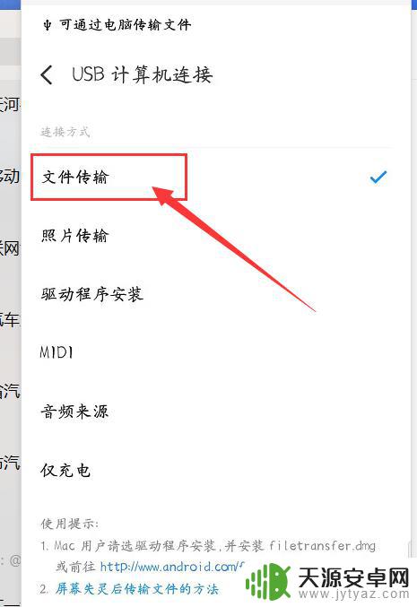The width and height of the screenshot is (417, 607).
Task: Open 屏幕失灵后传输文件的方法 link
Action: (137, 589)
